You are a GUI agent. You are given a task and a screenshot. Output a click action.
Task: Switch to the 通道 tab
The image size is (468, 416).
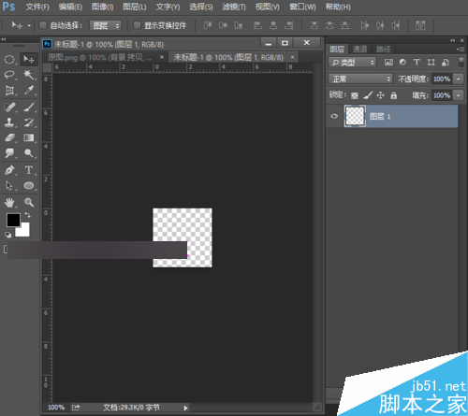[359, 49]
